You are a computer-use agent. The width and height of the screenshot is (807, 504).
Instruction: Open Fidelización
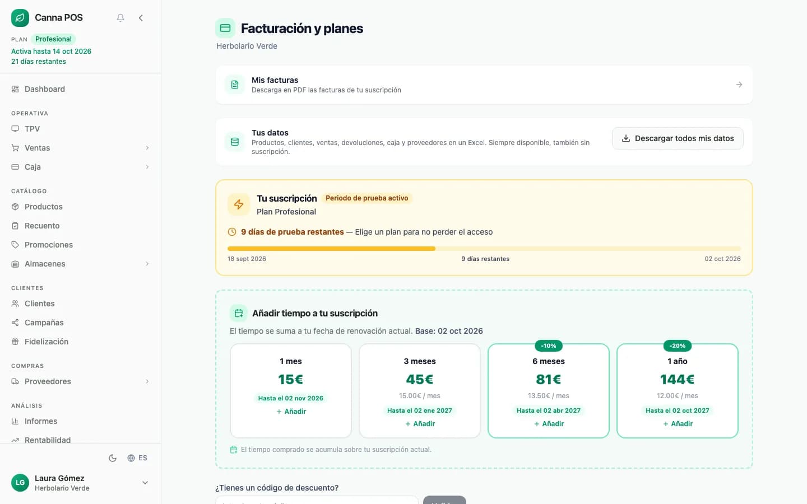pos(80,342)
